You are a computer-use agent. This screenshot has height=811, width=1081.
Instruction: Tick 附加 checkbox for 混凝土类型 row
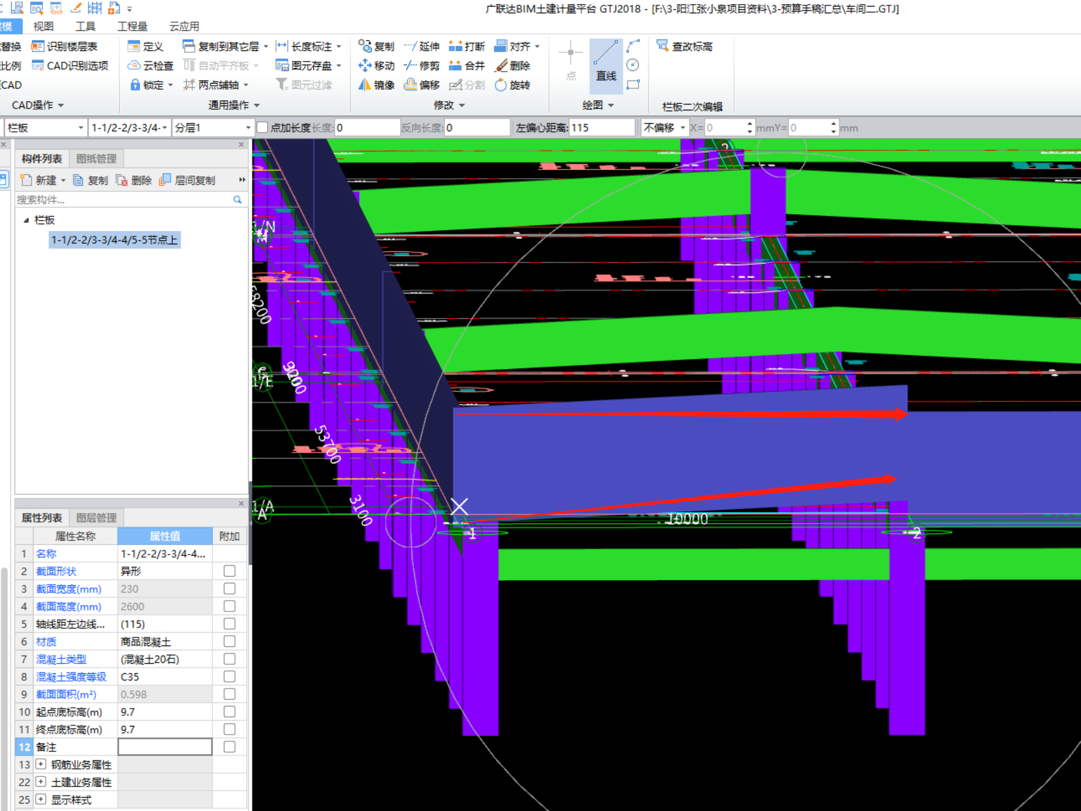click(230, 659)
